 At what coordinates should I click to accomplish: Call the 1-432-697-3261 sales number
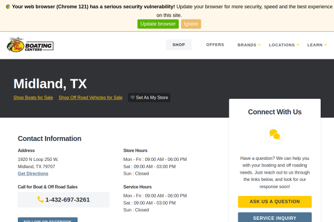coord(63,200)
